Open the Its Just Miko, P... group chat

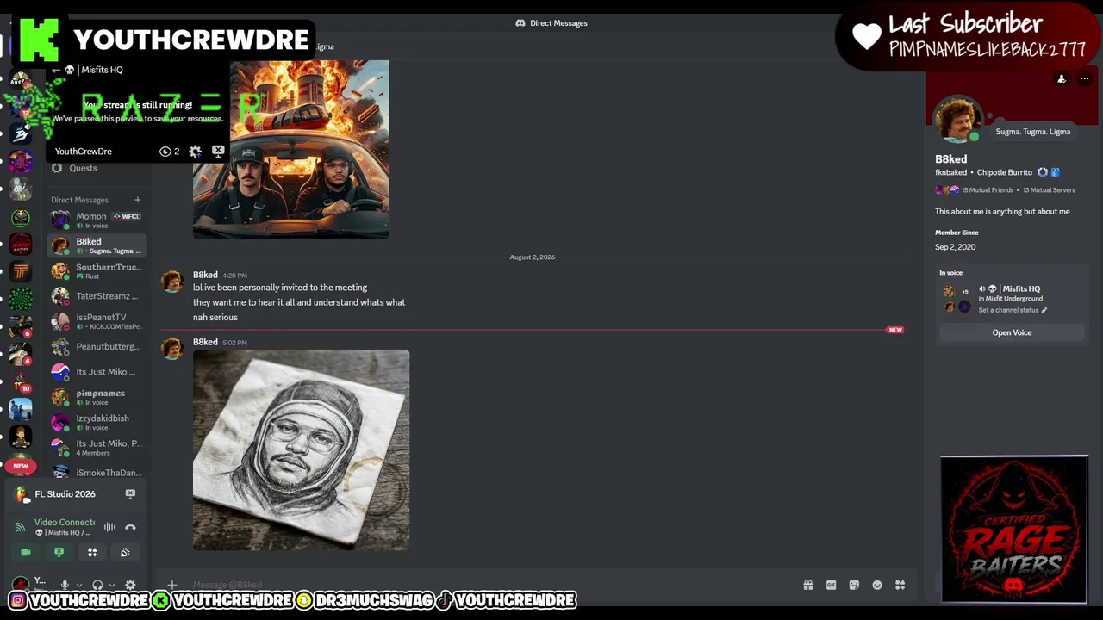97,448
